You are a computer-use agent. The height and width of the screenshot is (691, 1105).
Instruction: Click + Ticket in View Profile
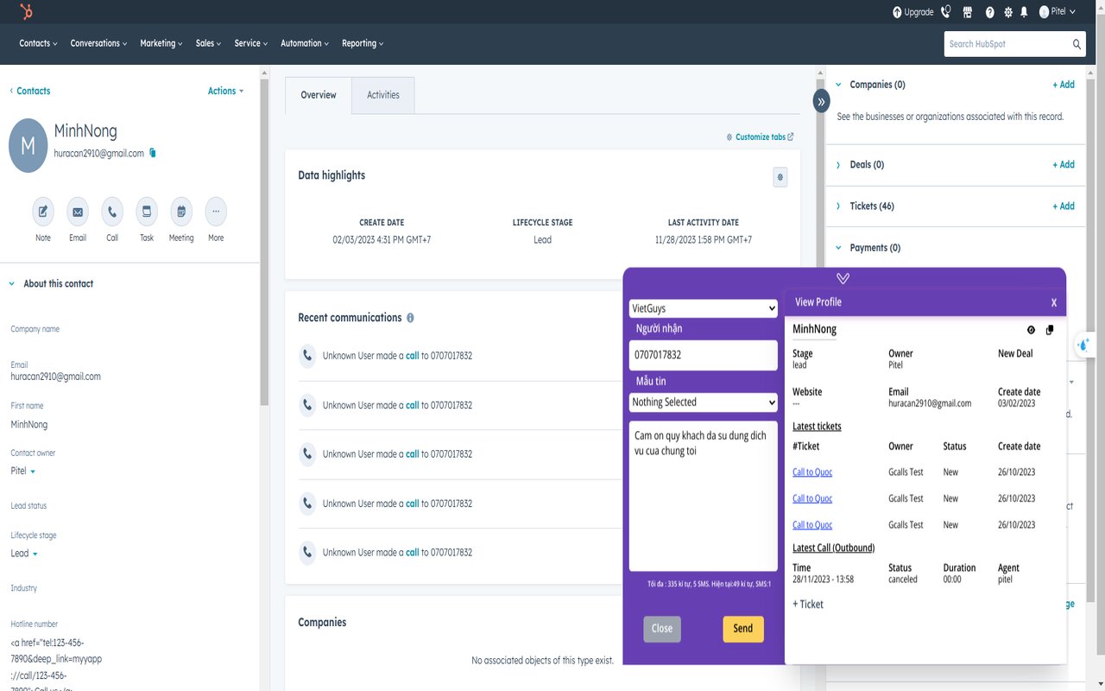point(808,605)
